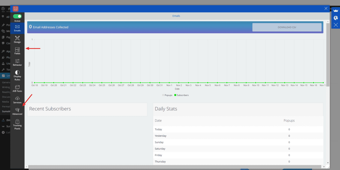Screen dimensions: 340x170
Task: Open the Emails section in sidebar
Action: click(x=17, y=28)
